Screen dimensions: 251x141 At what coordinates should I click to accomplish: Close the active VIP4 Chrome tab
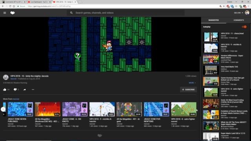pyautogui.click(x=75, y=2)
